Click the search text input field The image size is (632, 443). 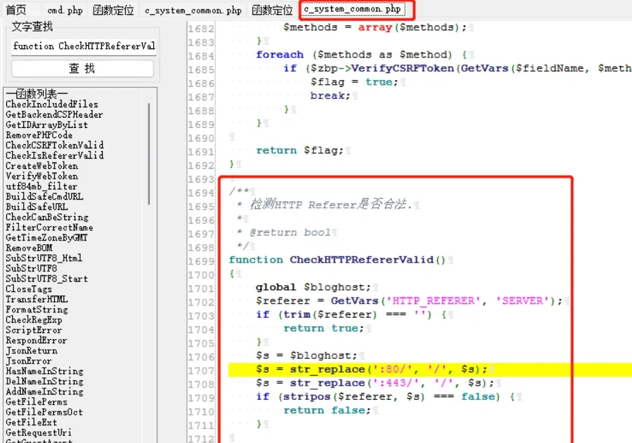(x=84, y=46)
